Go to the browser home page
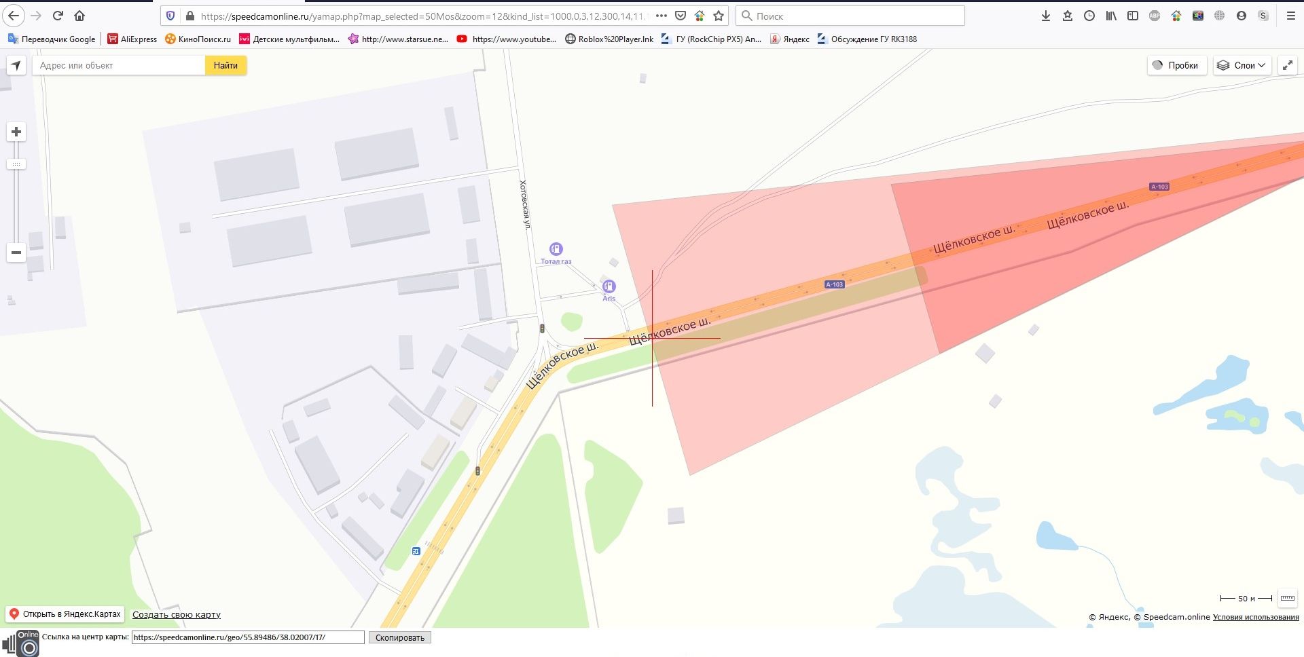Viewport: 1304px width, 657px height. (x=79, y=16)
